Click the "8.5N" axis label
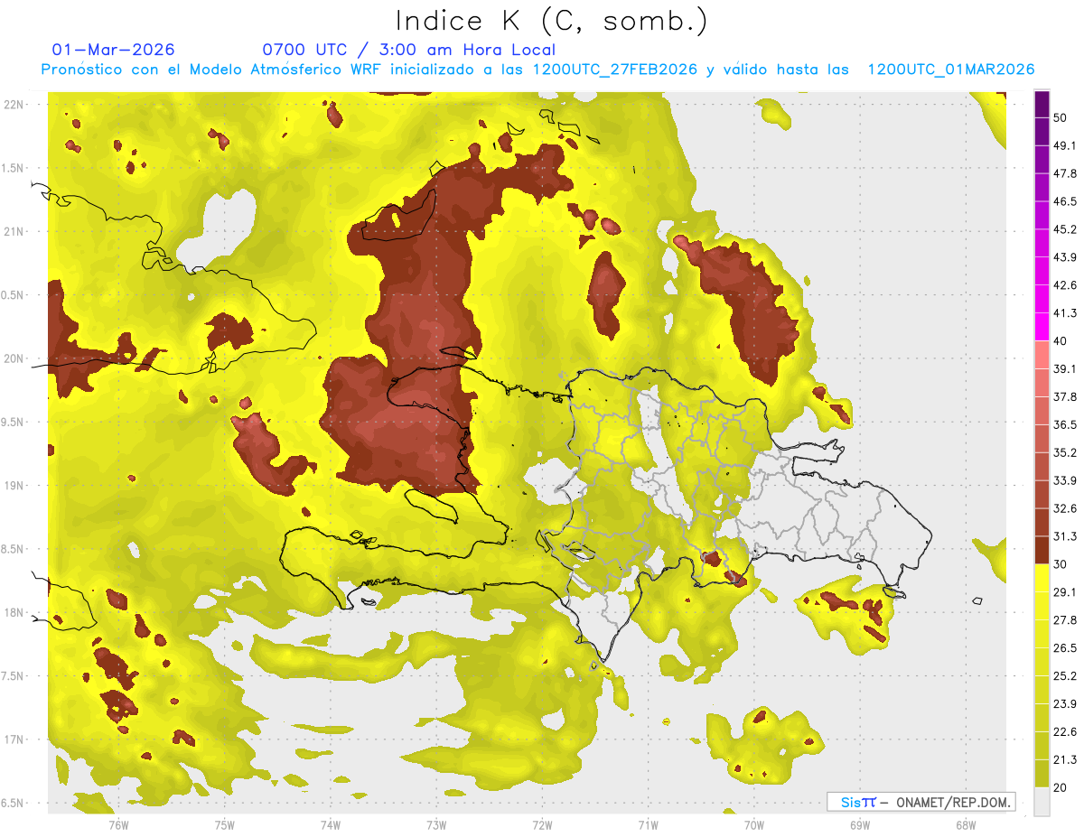The height and width of the screenshot is (837, 1084). 14,549
